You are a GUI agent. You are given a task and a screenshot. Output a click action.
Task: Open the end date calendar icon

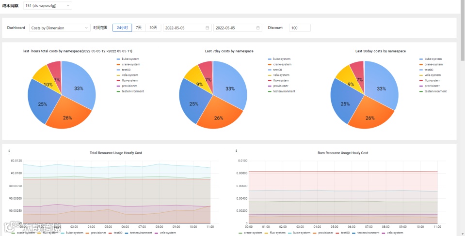[x=258, y=28]
